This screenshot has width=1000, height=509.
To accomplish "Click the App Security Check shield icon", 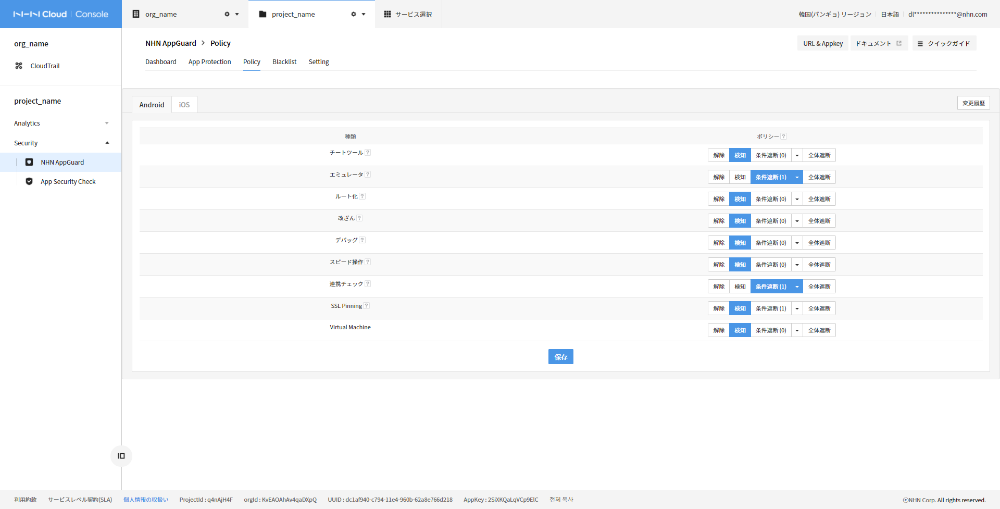I will 29,181.
